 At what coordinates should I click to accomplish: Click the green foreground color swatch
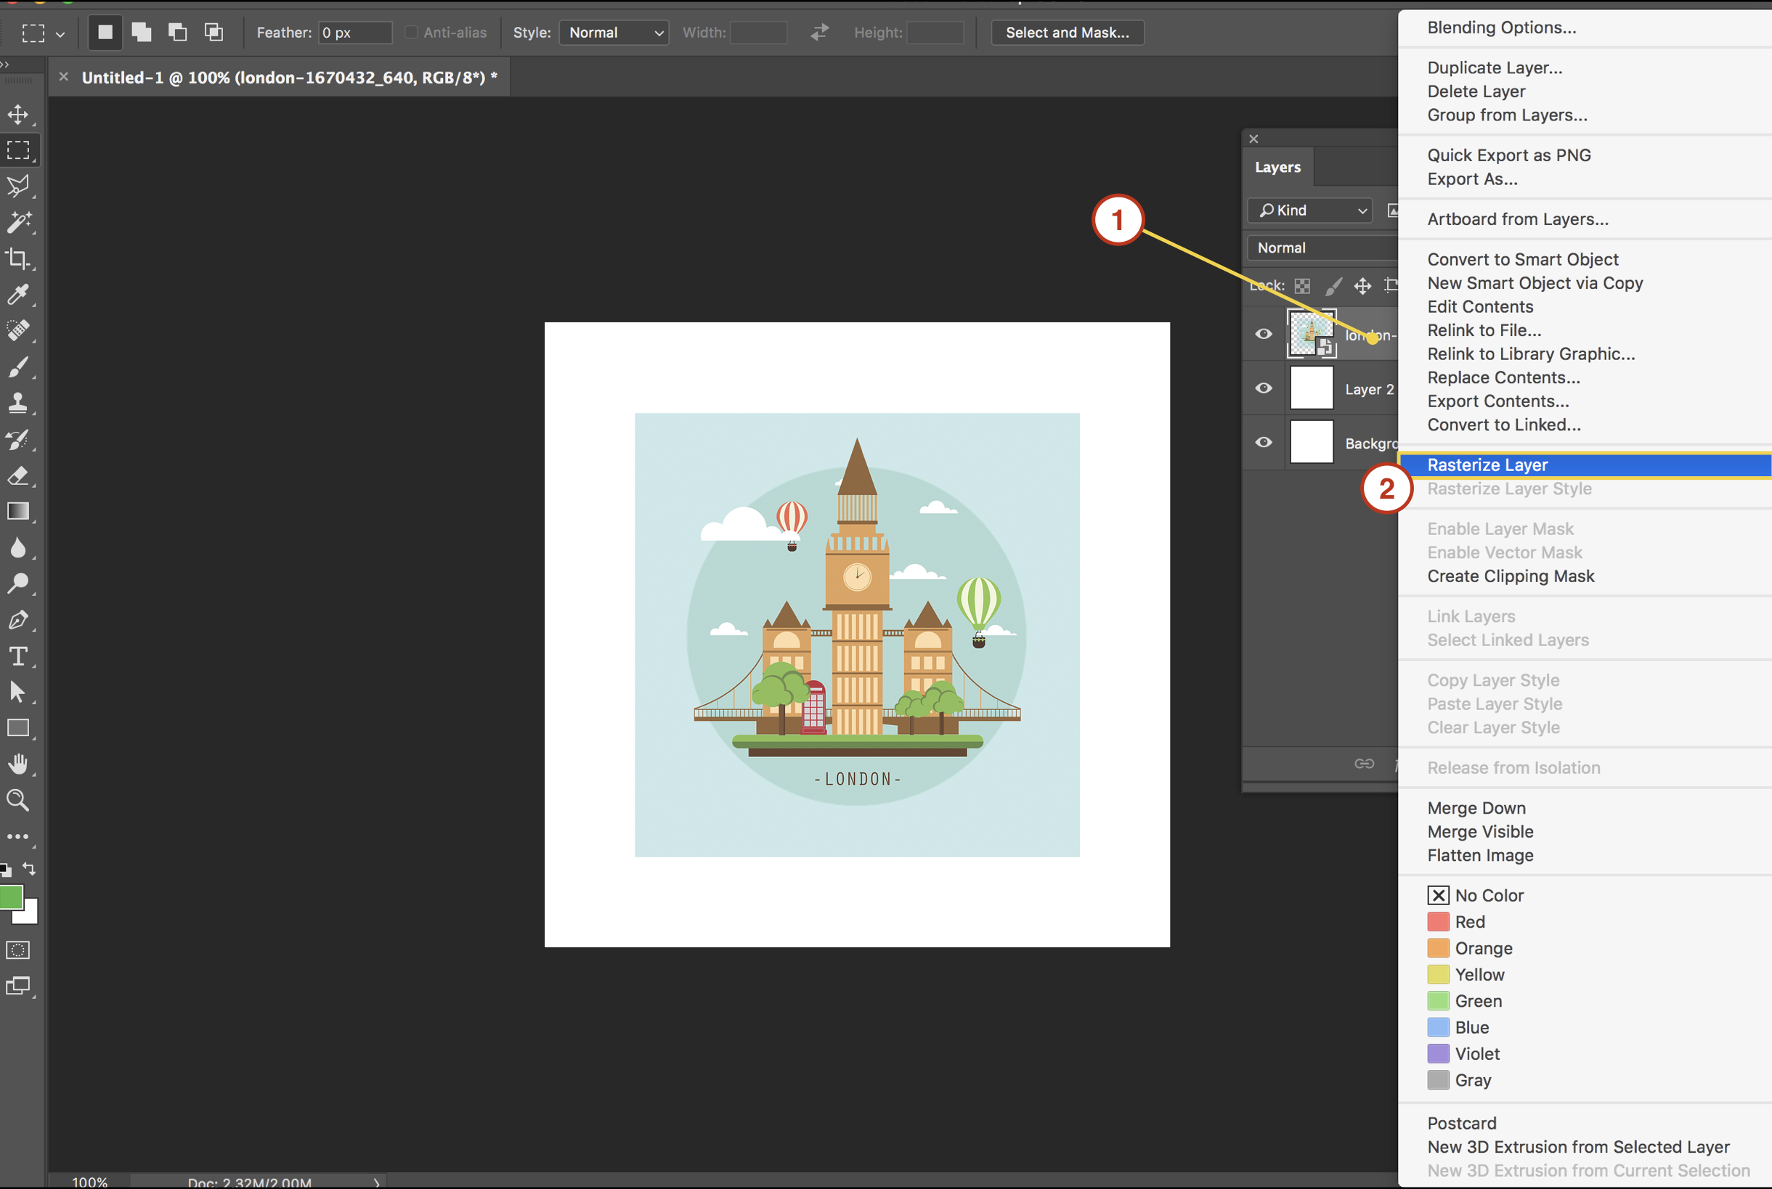(11, 897)
